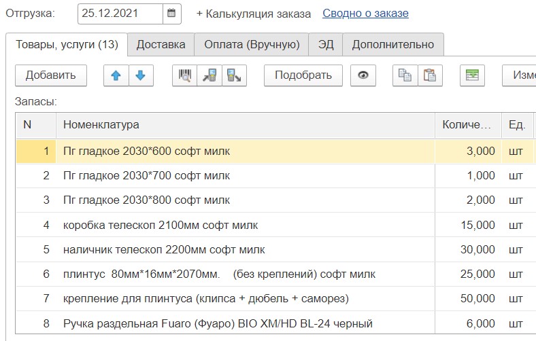Click quantity 50,000 for крепление

tap(468, 299)
